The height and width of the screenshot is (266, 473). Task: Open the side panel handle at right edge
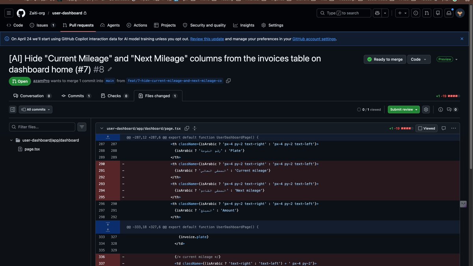coord(464,203)
